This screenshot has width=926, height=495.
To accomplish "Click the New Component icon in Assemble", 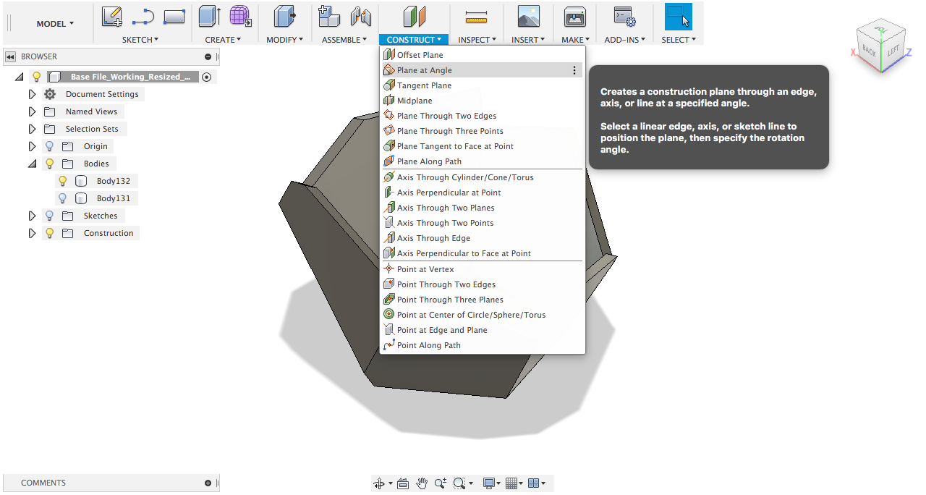I will 329,16.
